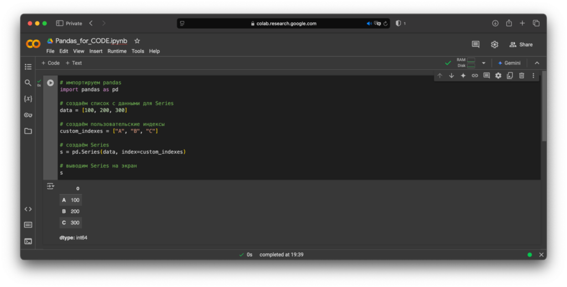
Task: Open the table of contents sidebar panel
Action: point(28,67)
